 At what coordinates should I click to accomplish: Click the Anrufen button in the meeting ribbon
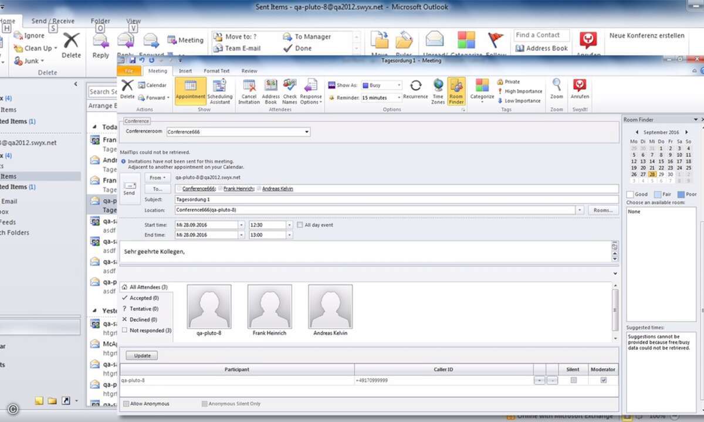[580, 89]
